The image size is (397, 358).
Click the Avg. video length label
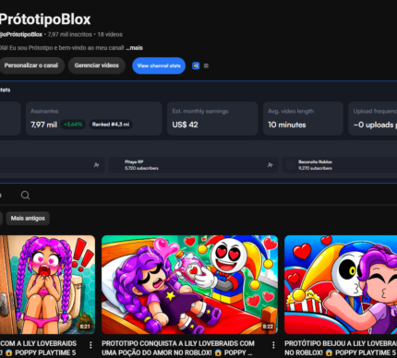tap(291, 111)
